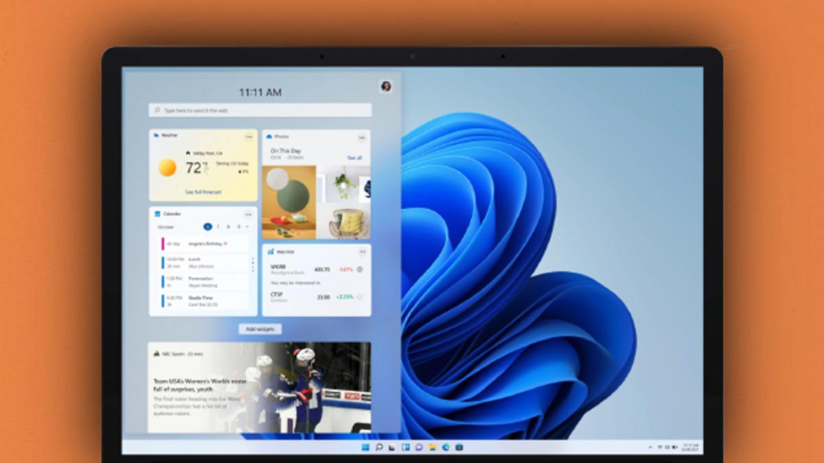Open Calendar widget more options menu
Screen dimensions: 824x463
coord(249,214)
